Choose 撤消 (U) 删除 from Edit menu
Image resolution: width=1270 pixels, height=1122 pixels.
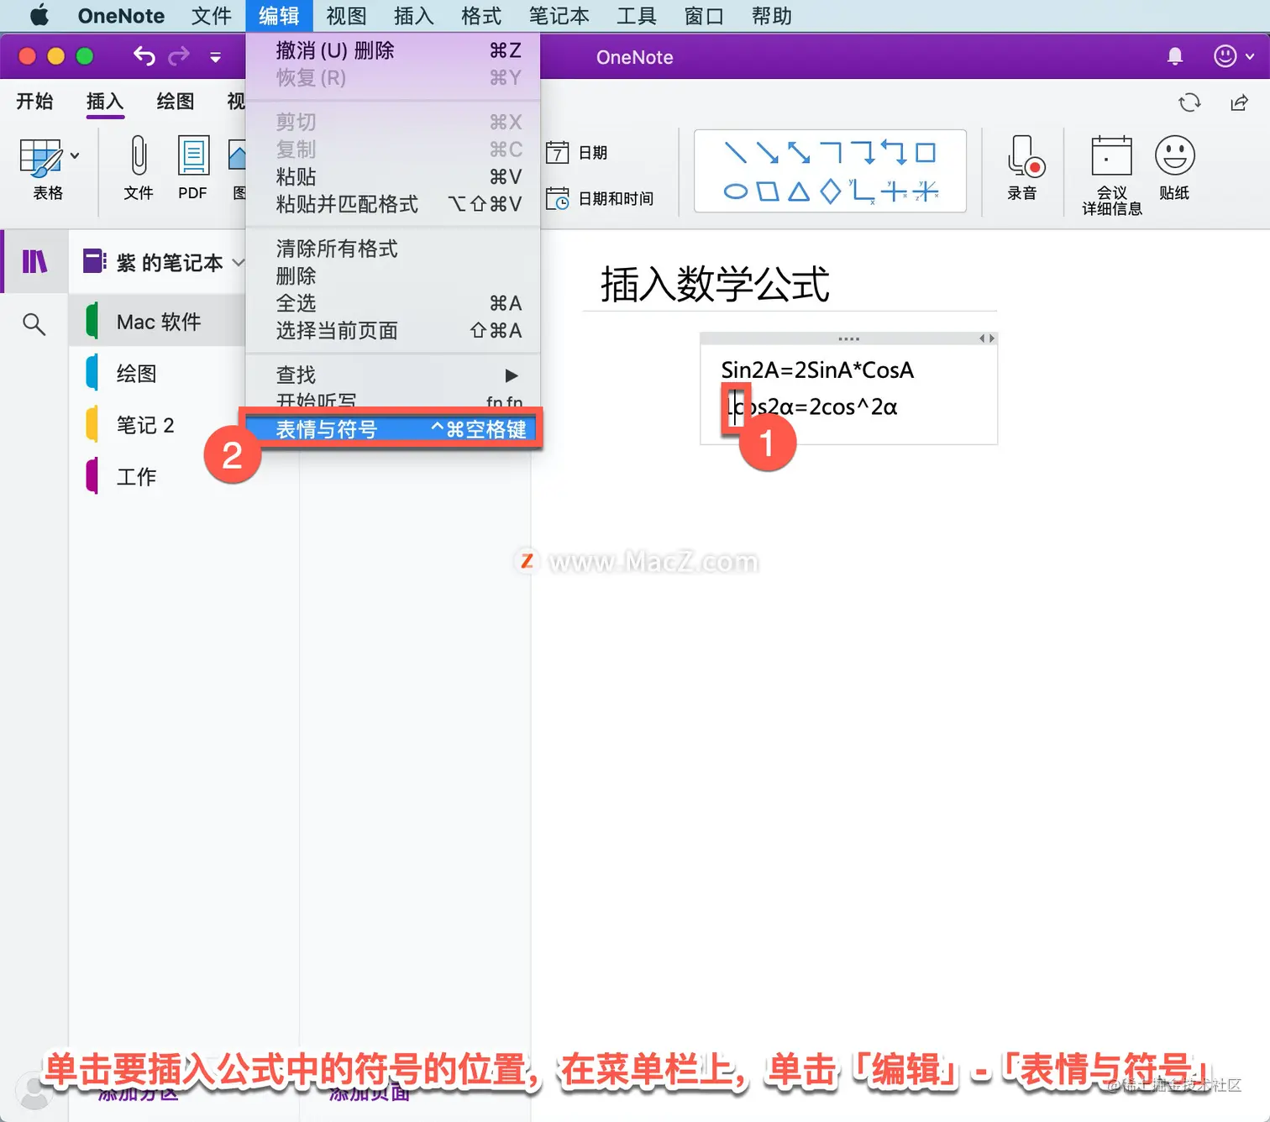point(393,50)
